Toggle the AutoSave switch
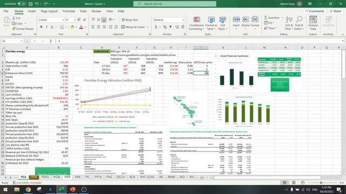This screenshot has width=346, height=194. click(22, 4)
